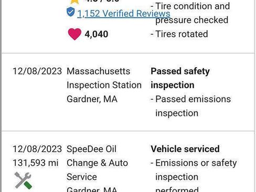Screen dimensions: 256x192
Task: Select the Tires rotated detail line
Action: coord(179,34)
